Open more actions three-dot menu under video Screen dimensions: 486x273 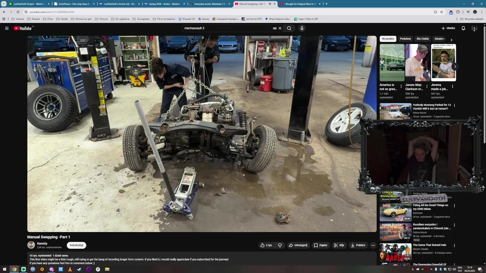[x=373, y=245]
